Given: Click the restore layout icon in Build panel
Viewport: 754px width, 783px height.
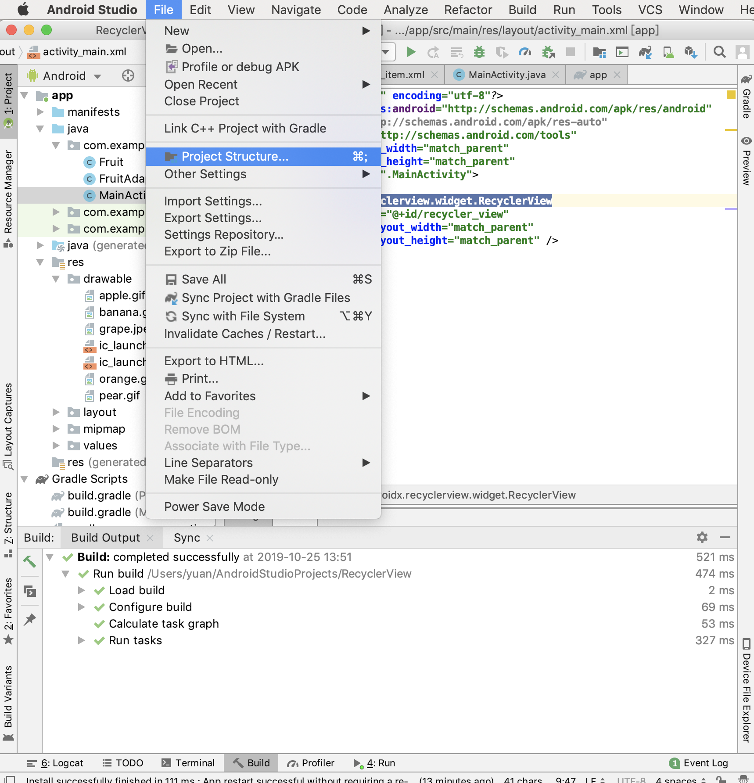Looking at the screenshot, I should click(x=29, y=591).
